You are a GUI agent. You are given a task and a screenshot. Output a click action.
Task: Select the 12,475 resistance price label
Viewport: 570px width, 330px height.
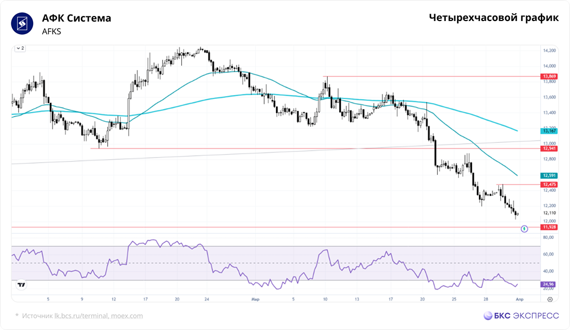549,184
